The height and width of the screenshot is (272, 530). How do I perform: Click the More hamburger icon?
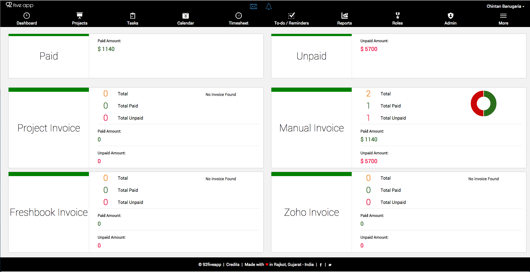pyautogui.click(x=503, y=16)
